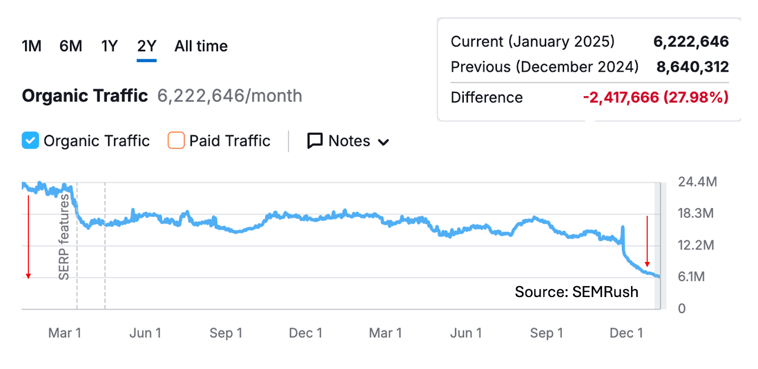This screenshot has width=758, height=369.
Task: Click the second dashed vertical chart marker
Action: click(105, 246)
